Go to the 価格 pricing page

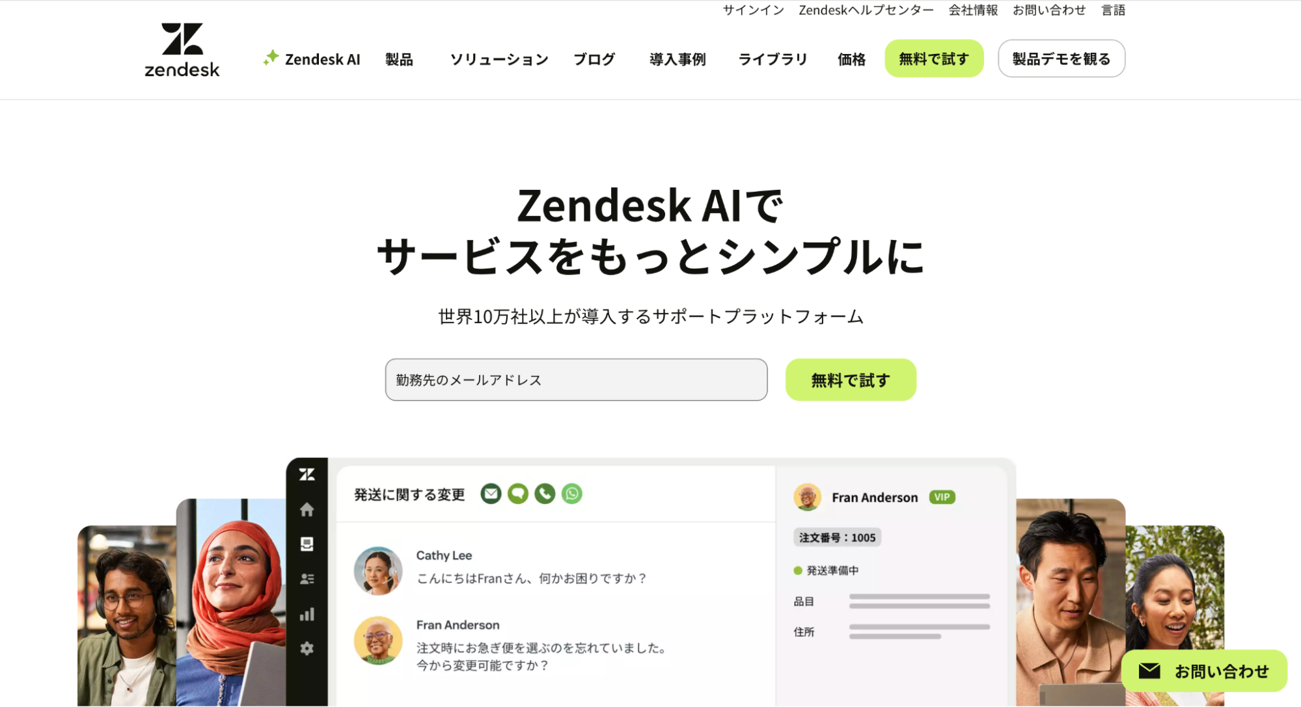pyautogui.click(x=851, y=59)
